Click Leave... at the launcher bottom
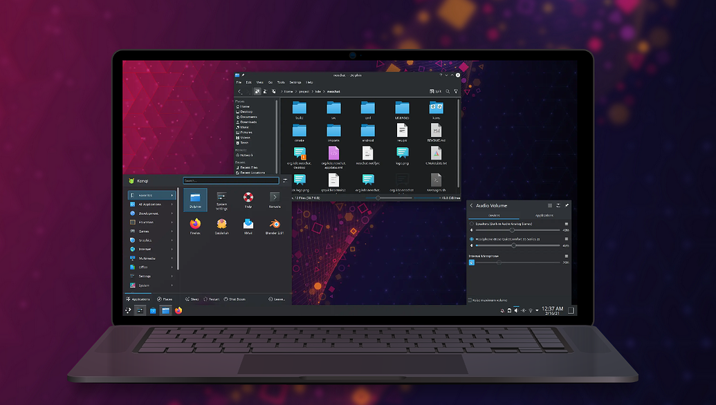The width and height of the screenshot is (716, 405). point(278,299)
